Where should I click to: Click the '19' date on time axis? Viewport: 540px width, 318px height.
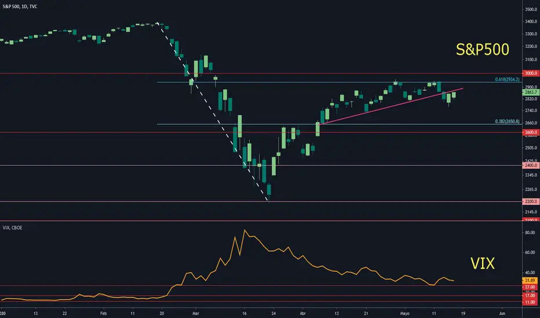[463, 313]
